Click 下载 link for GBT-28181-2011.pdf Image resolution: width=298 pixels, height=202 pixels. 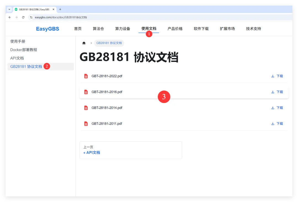pos(280,124)
